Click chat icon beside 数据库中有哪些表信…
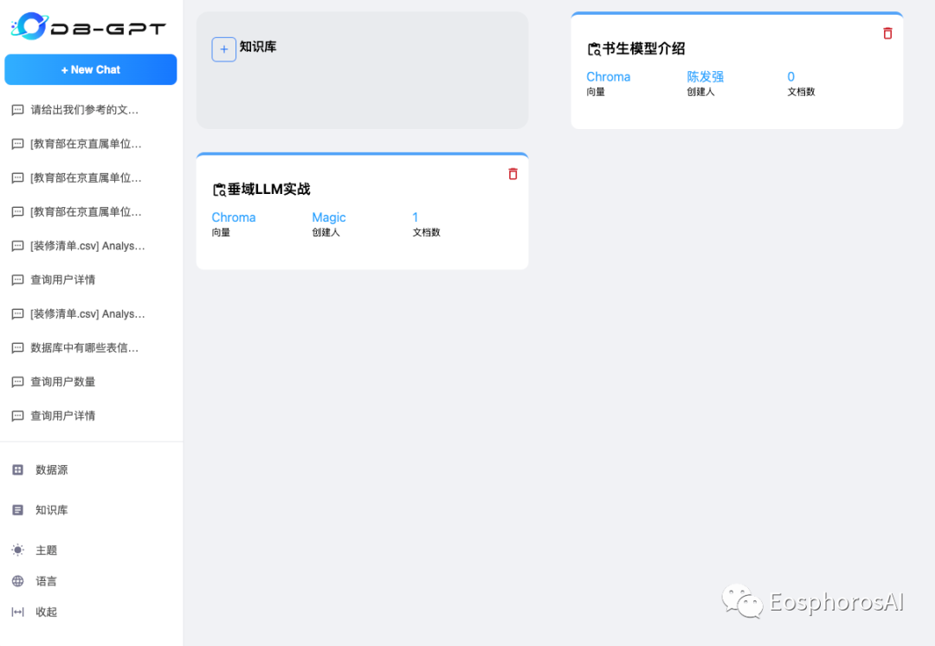 tap(18, 348)
